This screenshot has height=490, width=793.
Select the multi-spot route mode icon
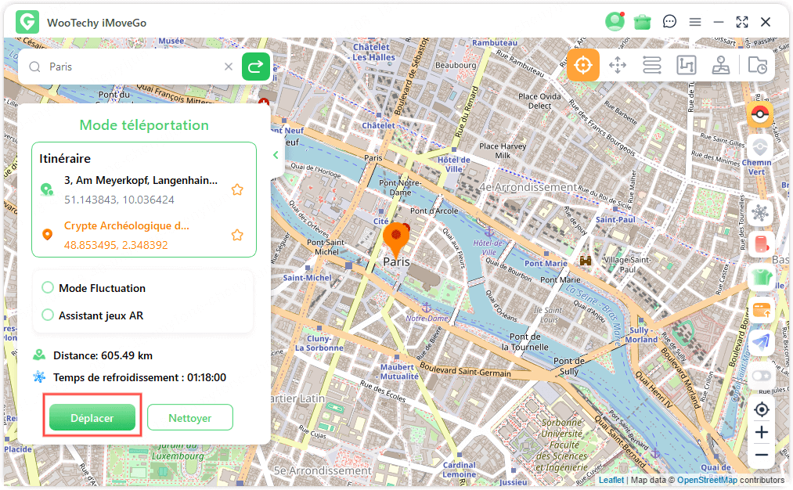[687, 65]
